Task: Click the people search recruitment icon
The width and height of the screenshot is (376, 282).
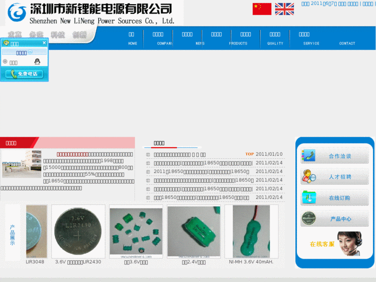Action: tap(309, 176)
